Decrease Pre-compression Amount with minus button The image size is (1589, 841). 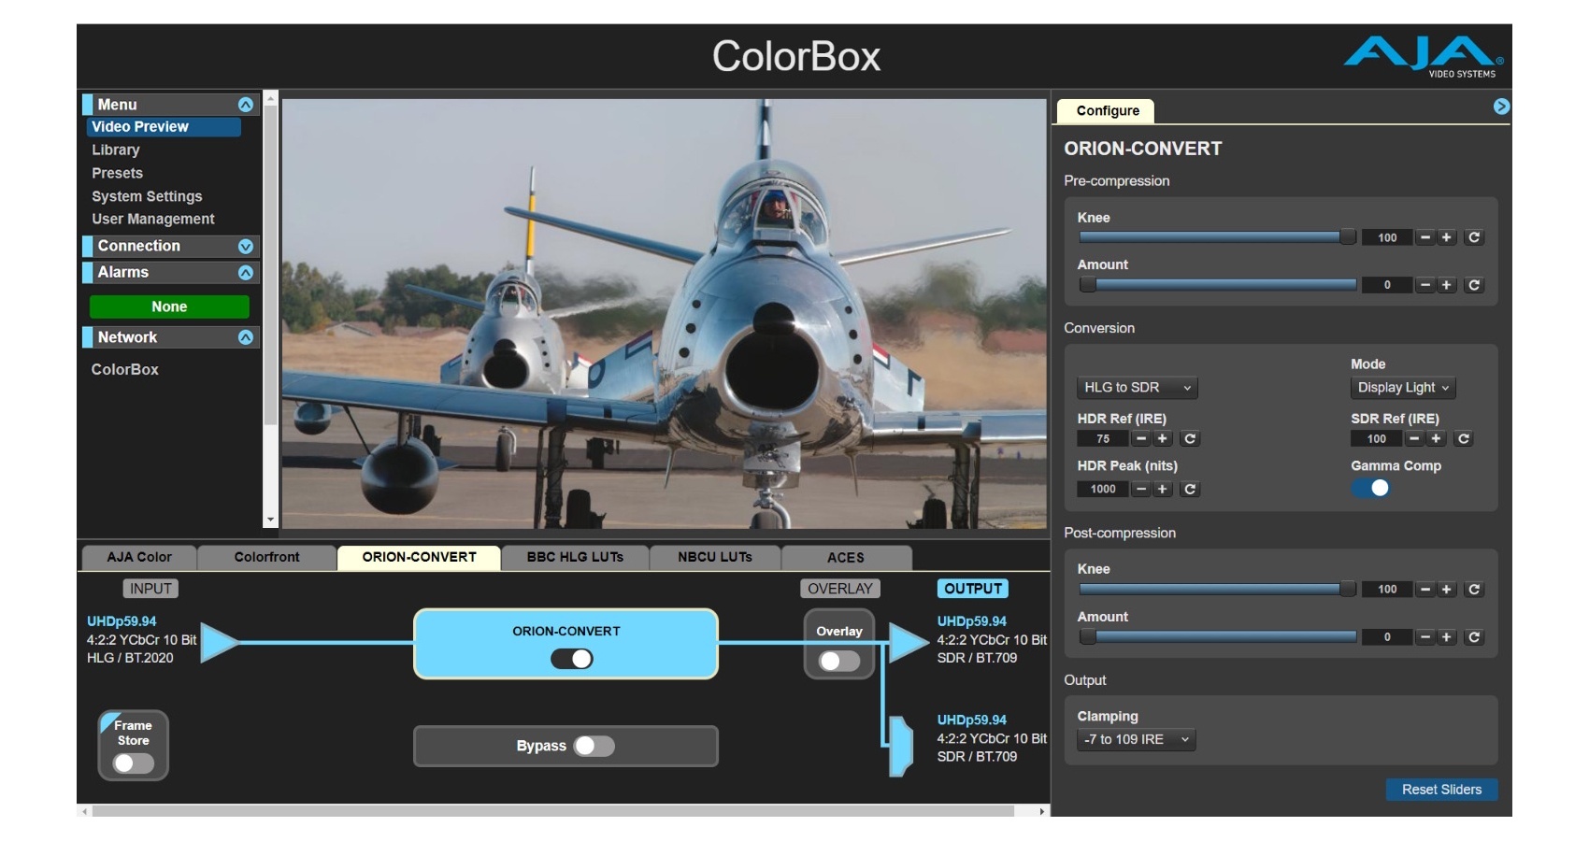coord(1425,285)
